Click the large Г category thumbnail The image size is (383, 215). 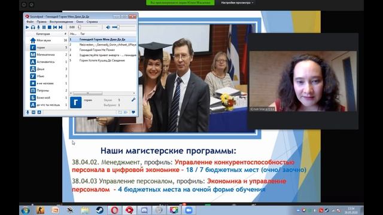coord(76,102)
